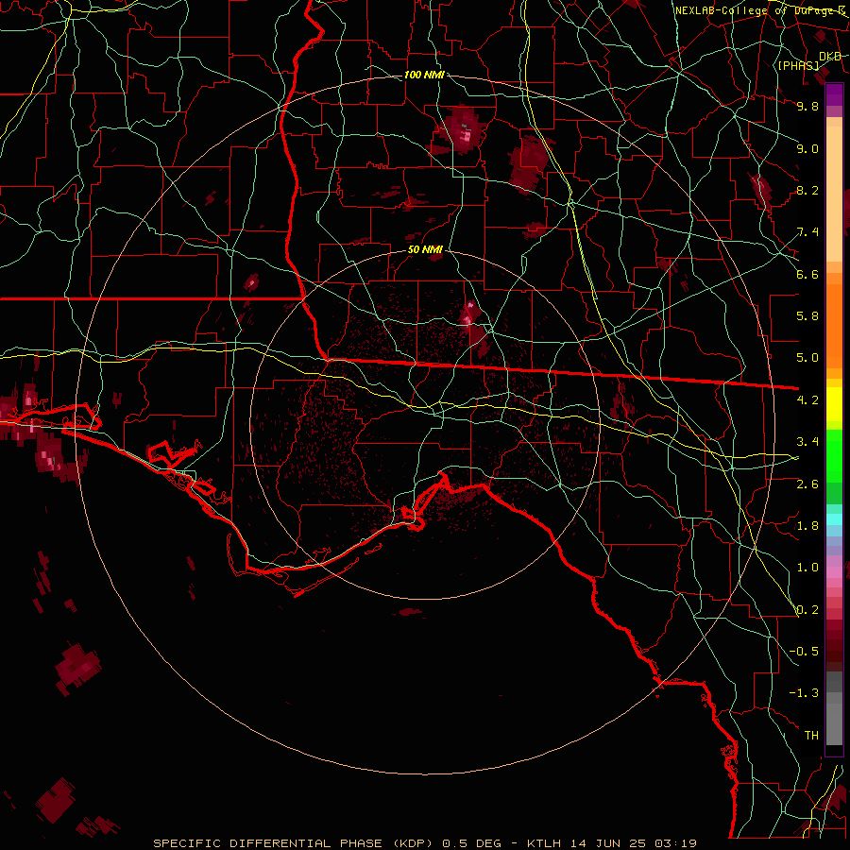Click the gray segment of the color bar
Screen dimensions: 850x850
point(834,709)
